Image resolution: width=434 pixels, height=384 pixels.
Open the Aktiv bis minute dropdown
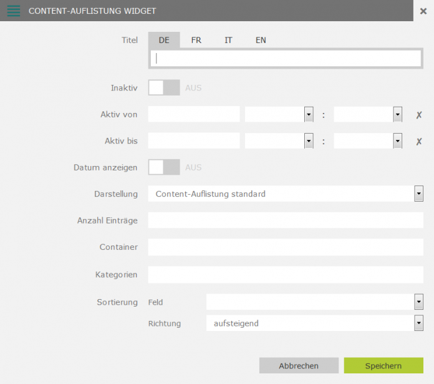click(x=368, y=140)
